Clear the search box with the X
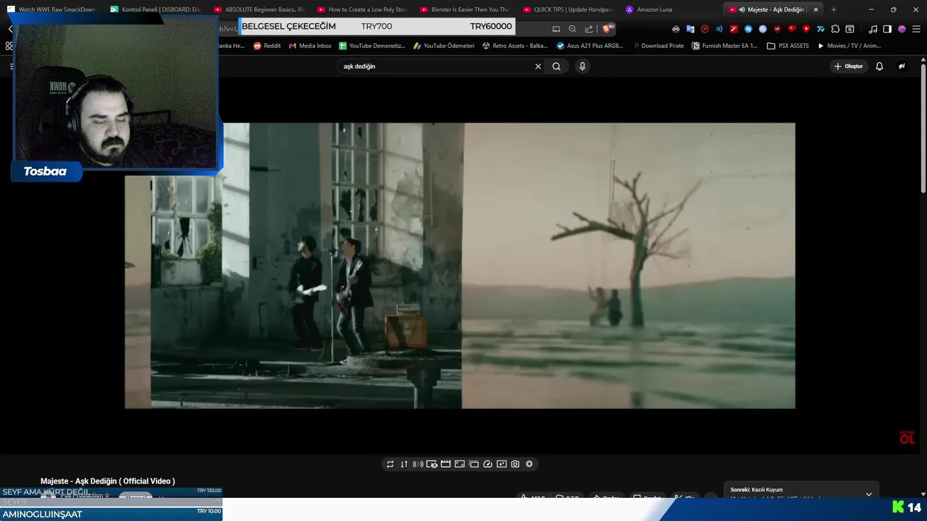The width and height of the screenshot is (927, 521). tap(538, 66)
